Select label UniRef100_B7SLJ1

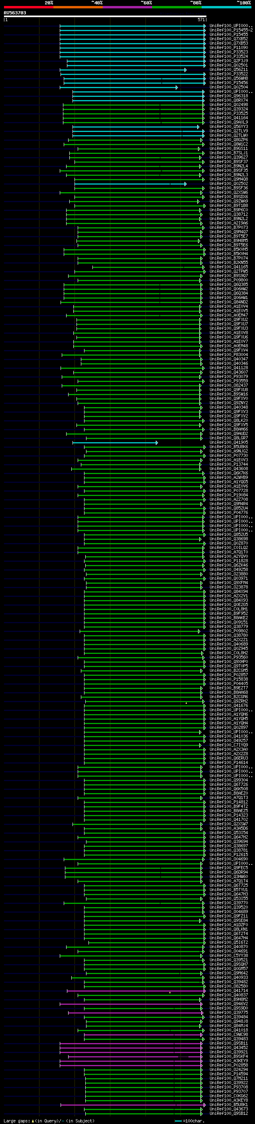click(x=229, y=153)
